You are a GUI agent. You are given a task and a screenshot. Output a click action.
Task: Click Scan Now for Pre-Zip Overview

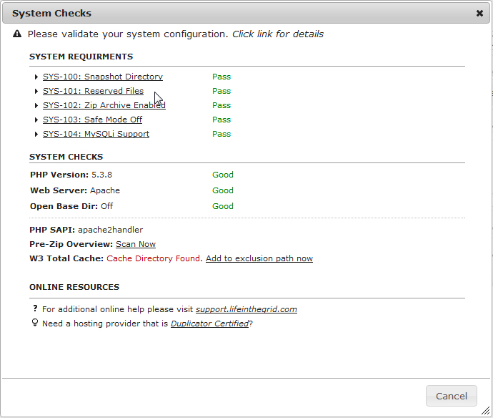pos(136,244)
